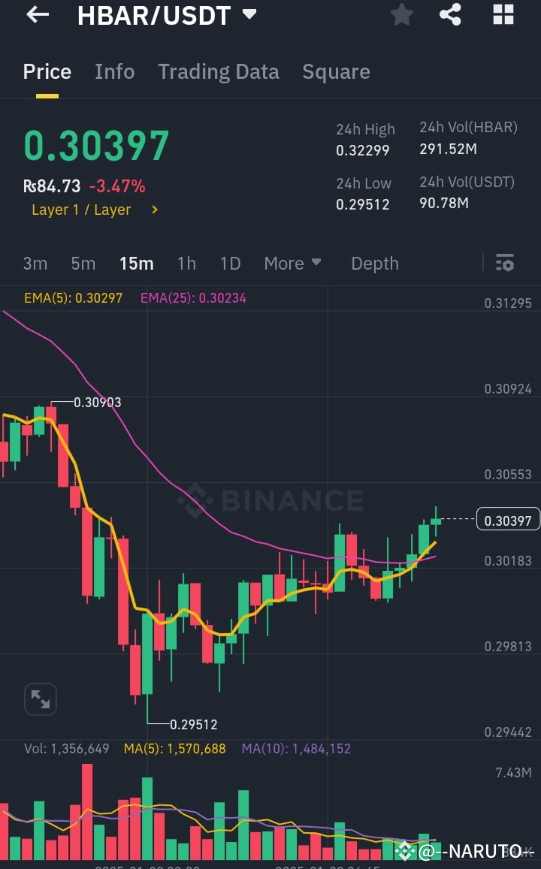This screenshot has width=541, height=869.
Task: Open the Trading Data tab
Action: [219, 71]
